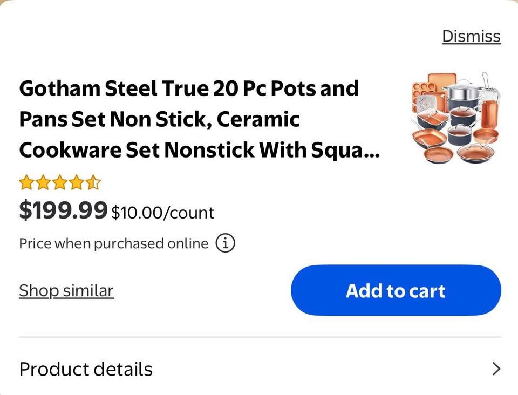The height and width of the screenshot is (395, 518).
Task: Click the half-filled fifth rating star
Action: [93, 183]
